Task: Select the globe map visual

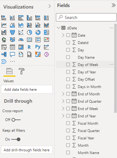Action: coord(4,40)
